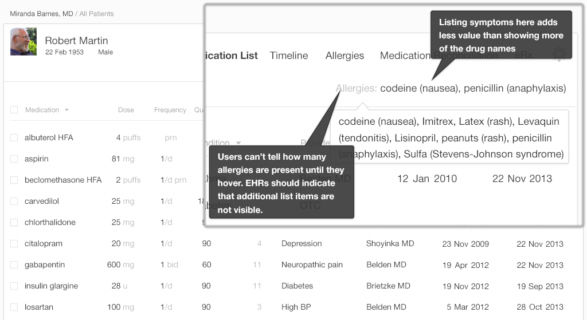
Task: Follow the All Patients breadcrumb link
Action: pyautogui.click(x=96, y=14)
